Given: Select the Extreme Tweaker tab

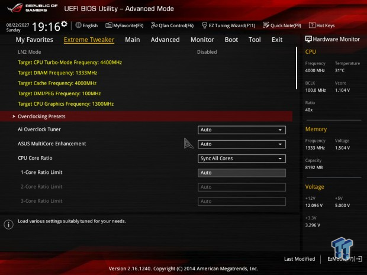Looking at the screenshot, I should point(89,40).
